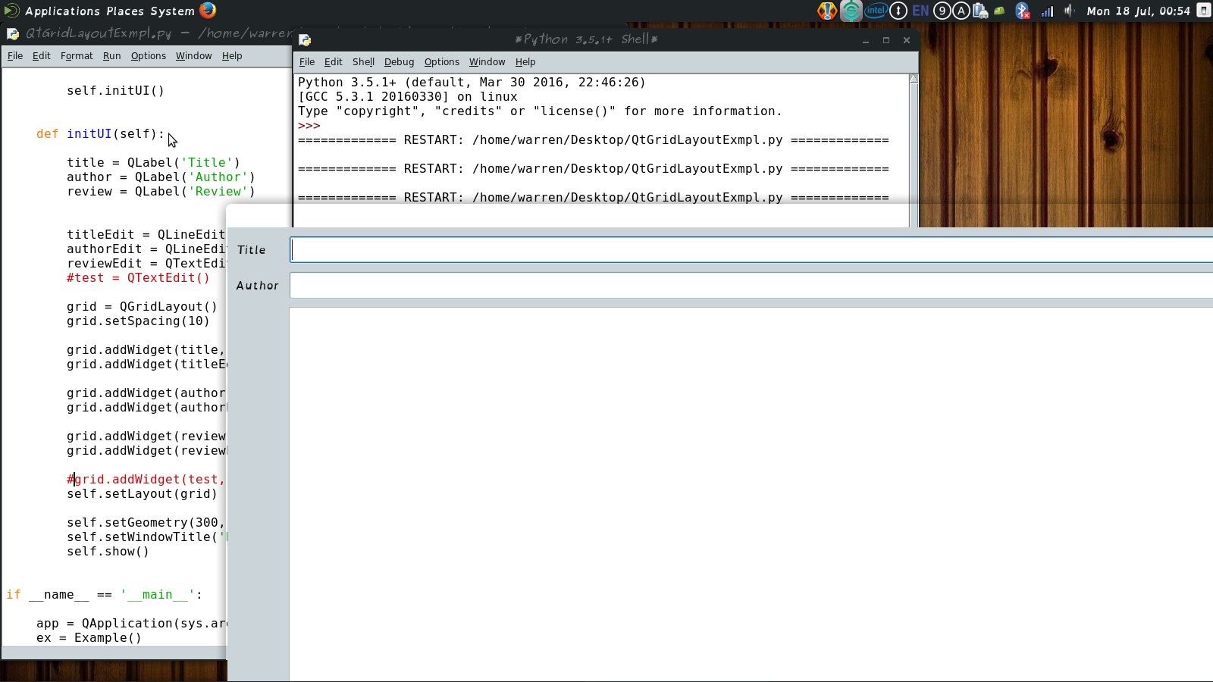The width and height of the screenshot is (1213, 682).
Task: Click the 'Python 3.5.1+' version line
Action: point(472,83)
